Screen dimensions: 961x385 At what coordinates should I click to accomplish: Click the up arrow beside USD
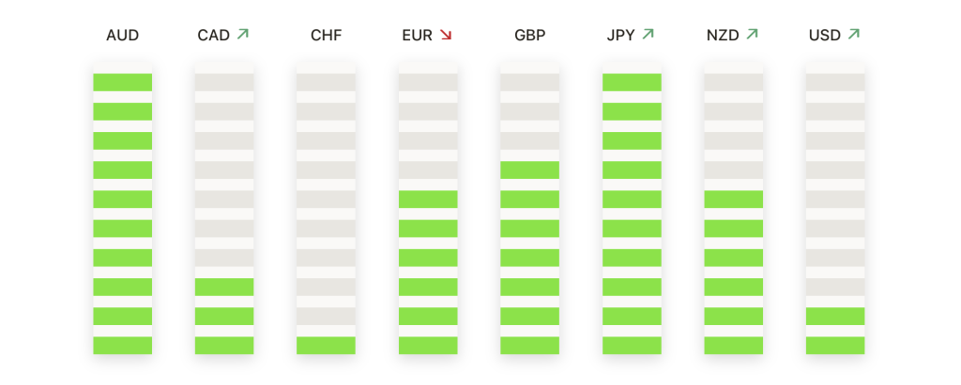[853, 35]
